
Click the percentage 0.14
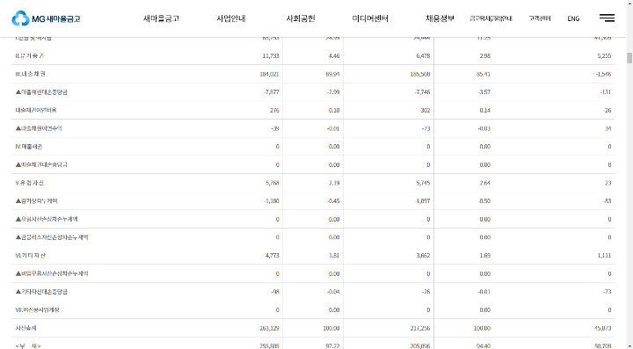(x=484, y=110)
